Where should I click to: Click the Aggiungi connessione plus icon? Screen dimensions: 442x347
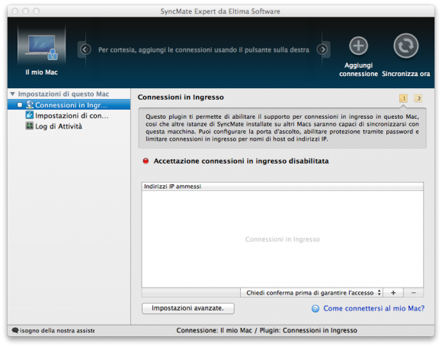[358, 46]
